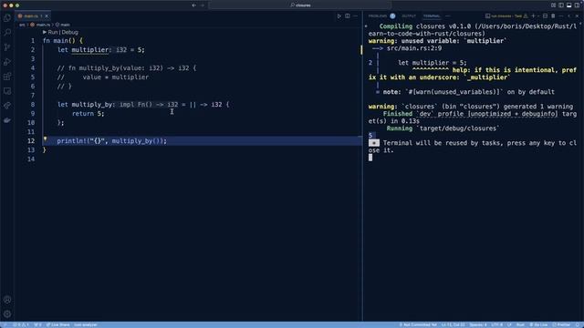Screen dimensions: 584x328
Task: Click 'src/main.rs:2:9' link in terminal
Action: point(414,48)
